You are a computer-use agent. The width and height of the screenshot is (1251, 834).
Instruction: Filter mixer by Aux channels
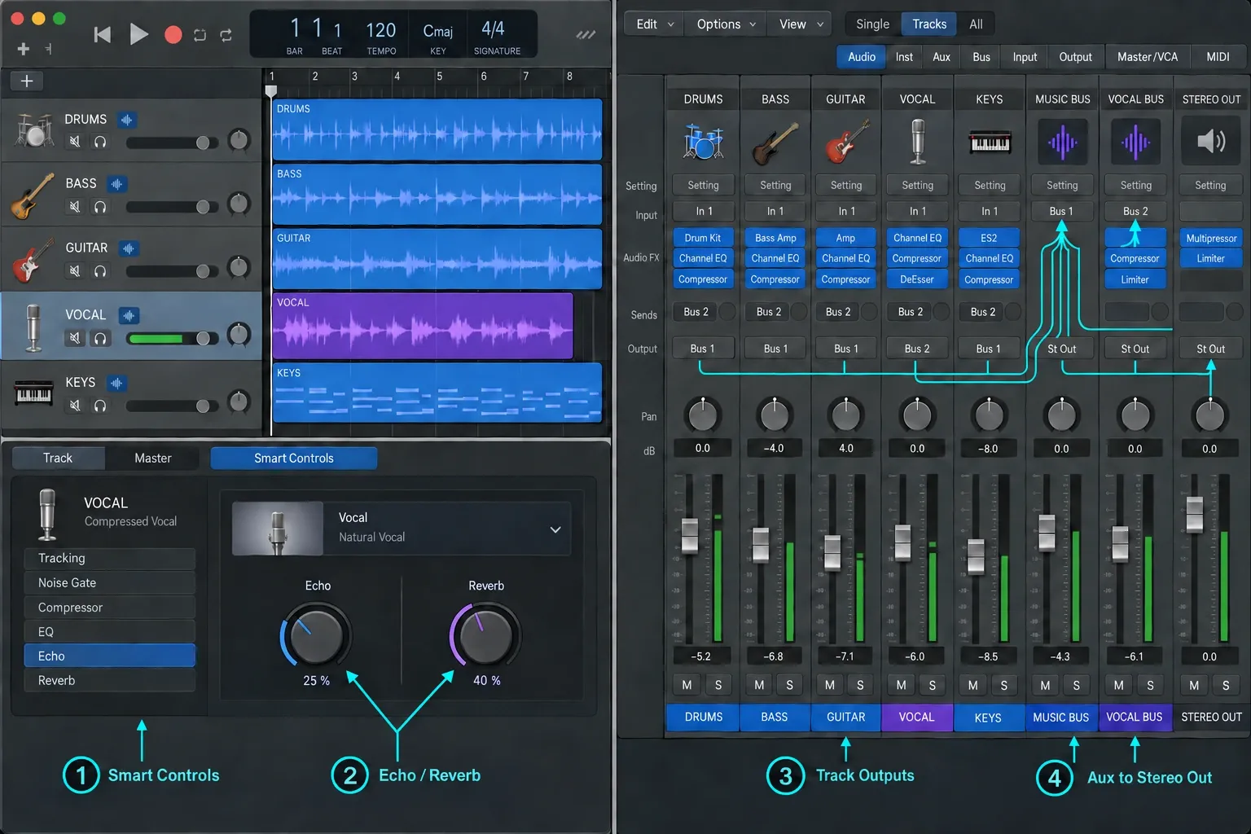[942, 57]
